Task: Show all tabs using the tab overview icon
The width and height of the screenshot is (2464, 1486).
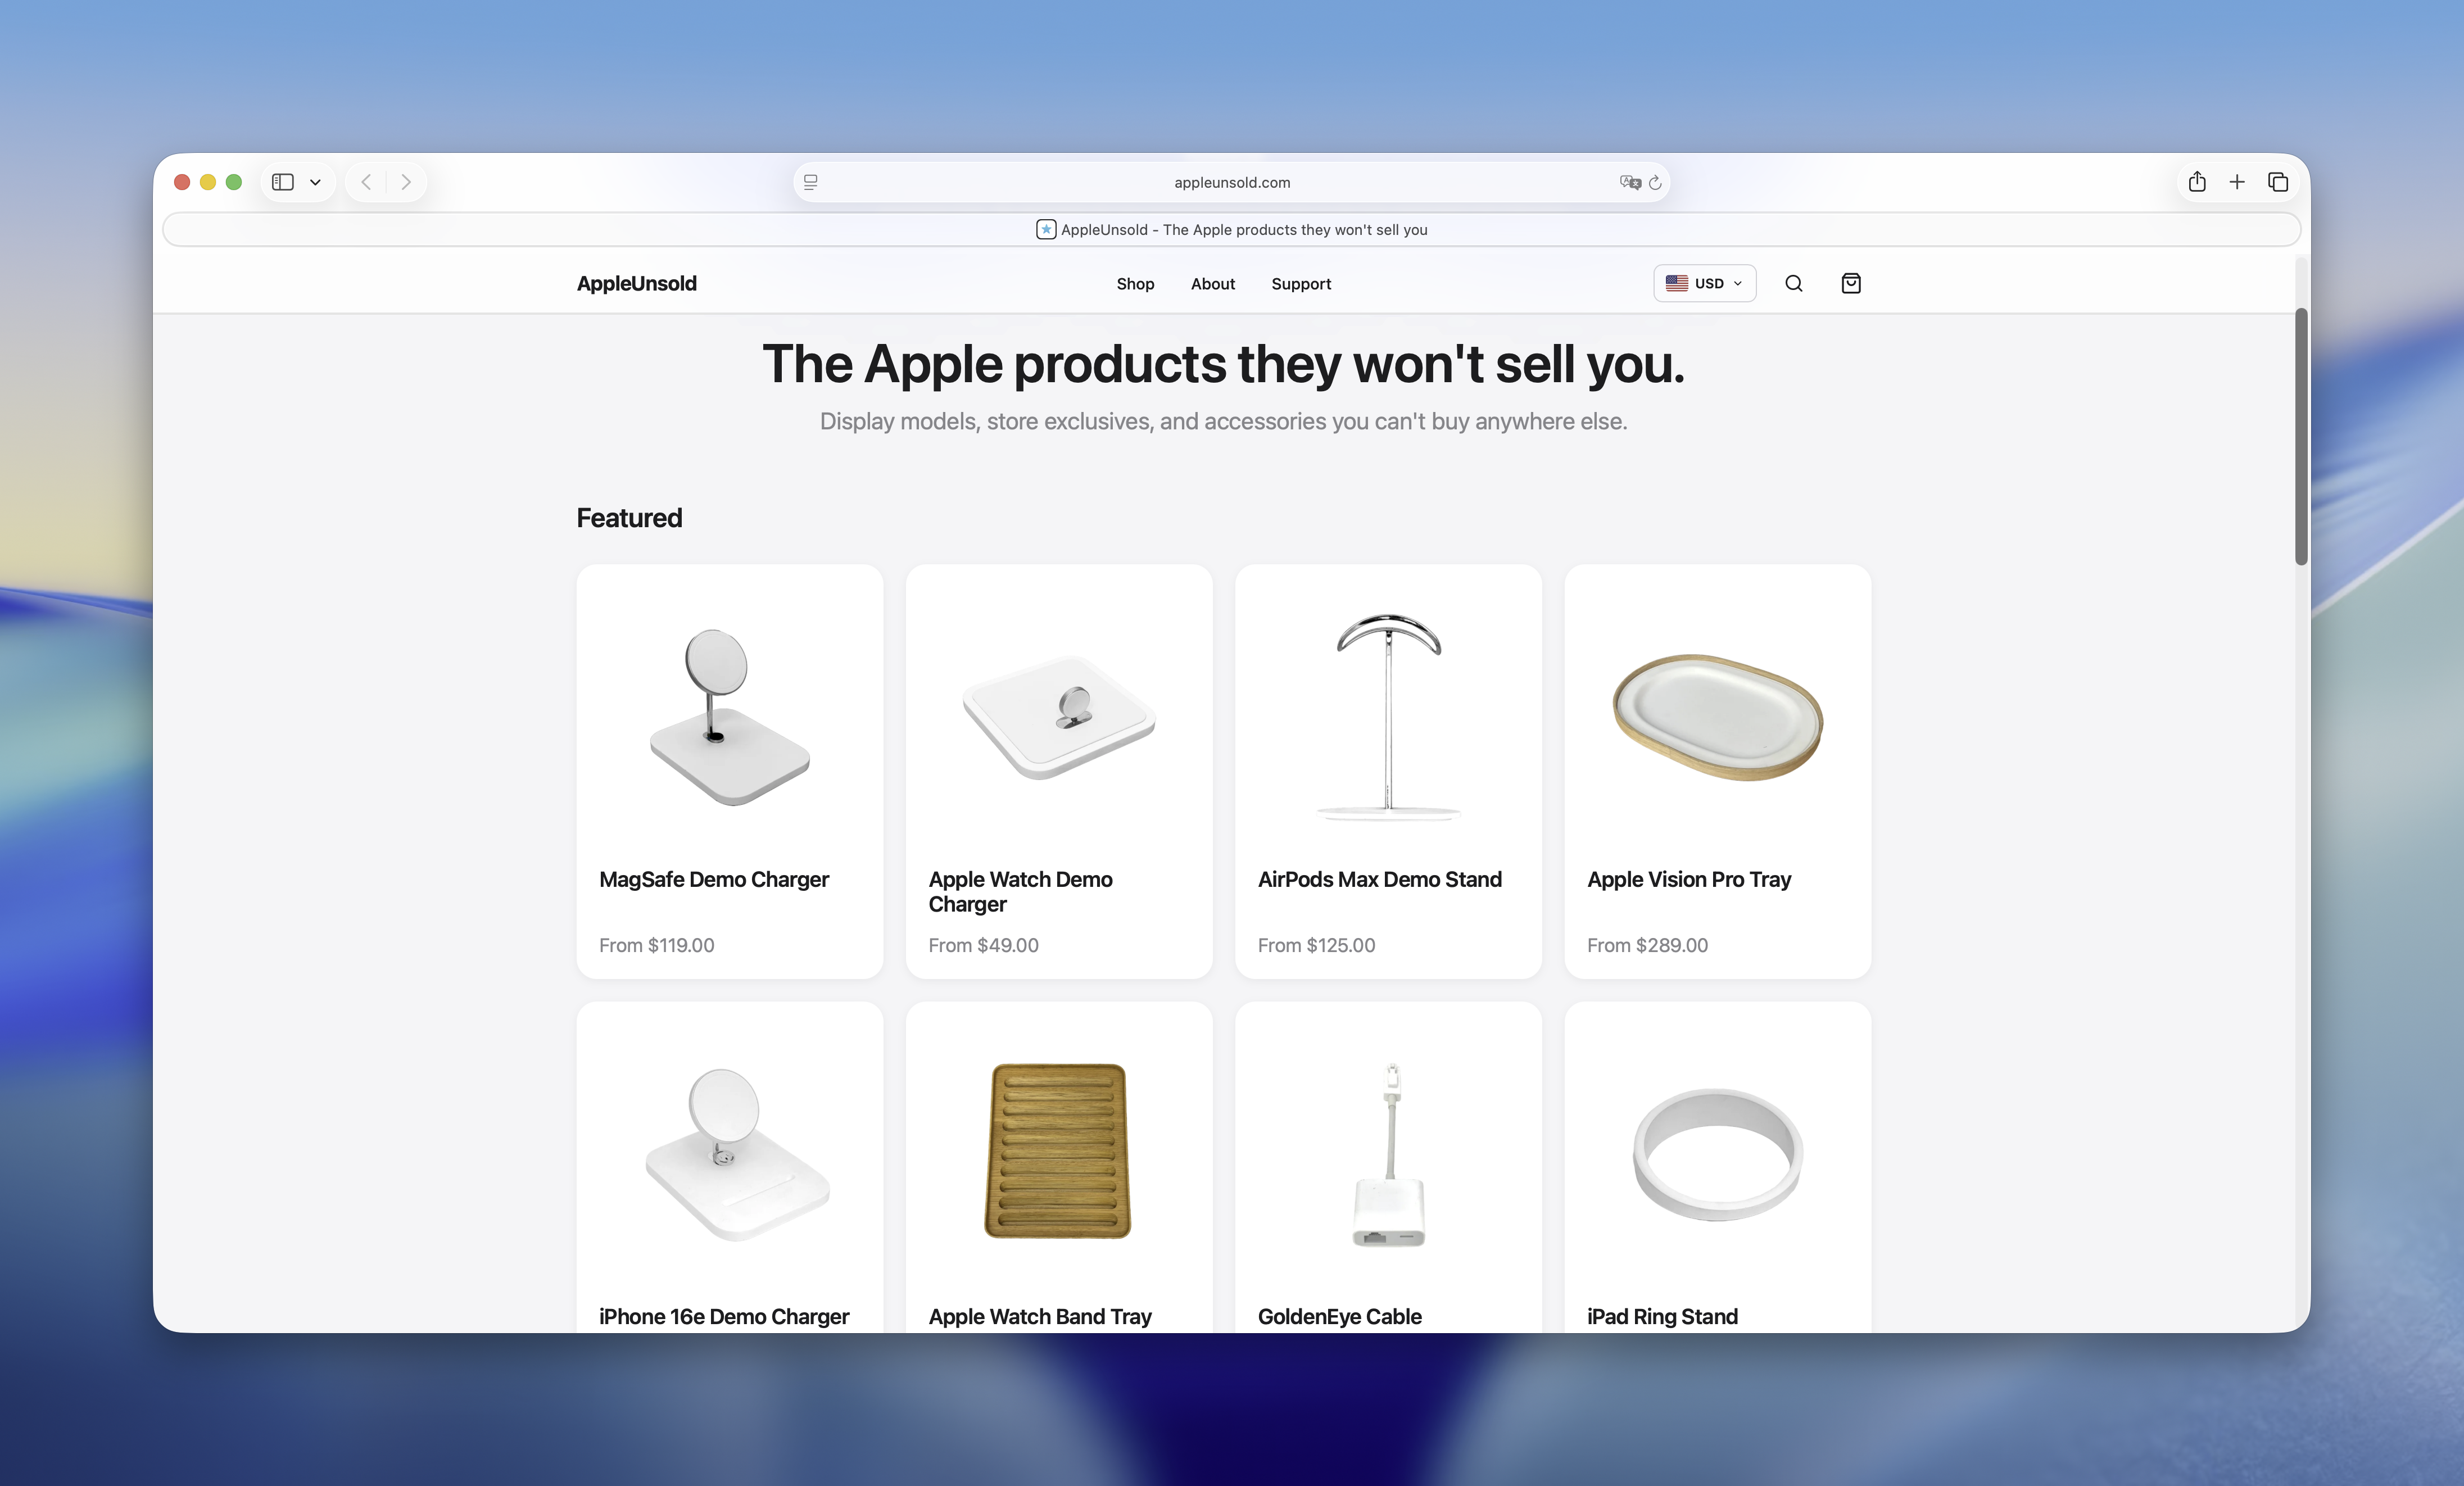Action: [x=2279, y=182]
